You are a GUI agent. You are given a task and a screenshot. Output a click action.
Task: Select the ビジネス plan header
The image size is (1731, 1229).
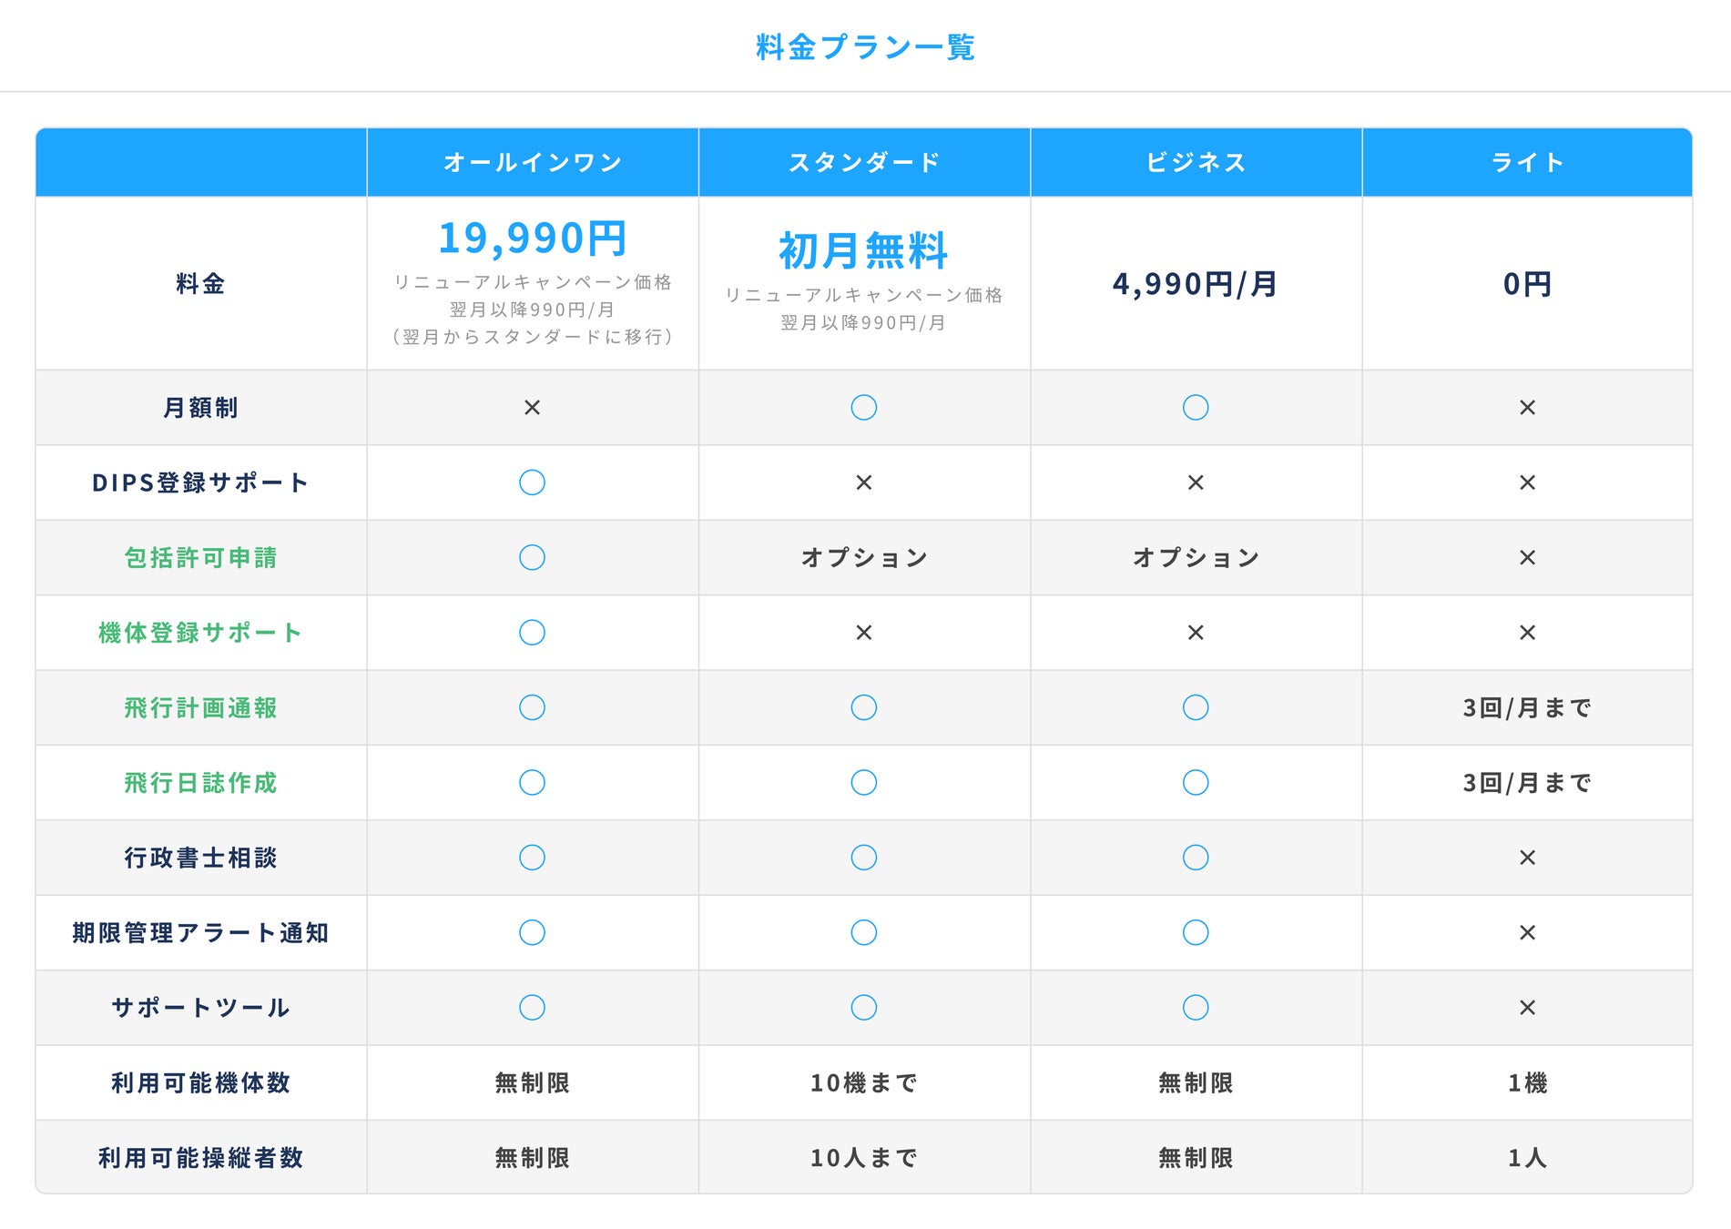tap(1195, 163)
